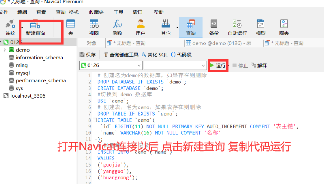
Task: Click the 连接 (Connection) toolbar icon
Action: tap(10, 28)
